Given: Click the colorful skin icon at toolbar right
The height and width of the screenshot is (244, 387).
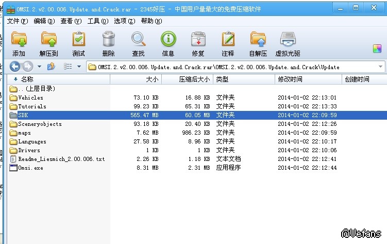Looking at the screenshot, I should coord(377,48).
